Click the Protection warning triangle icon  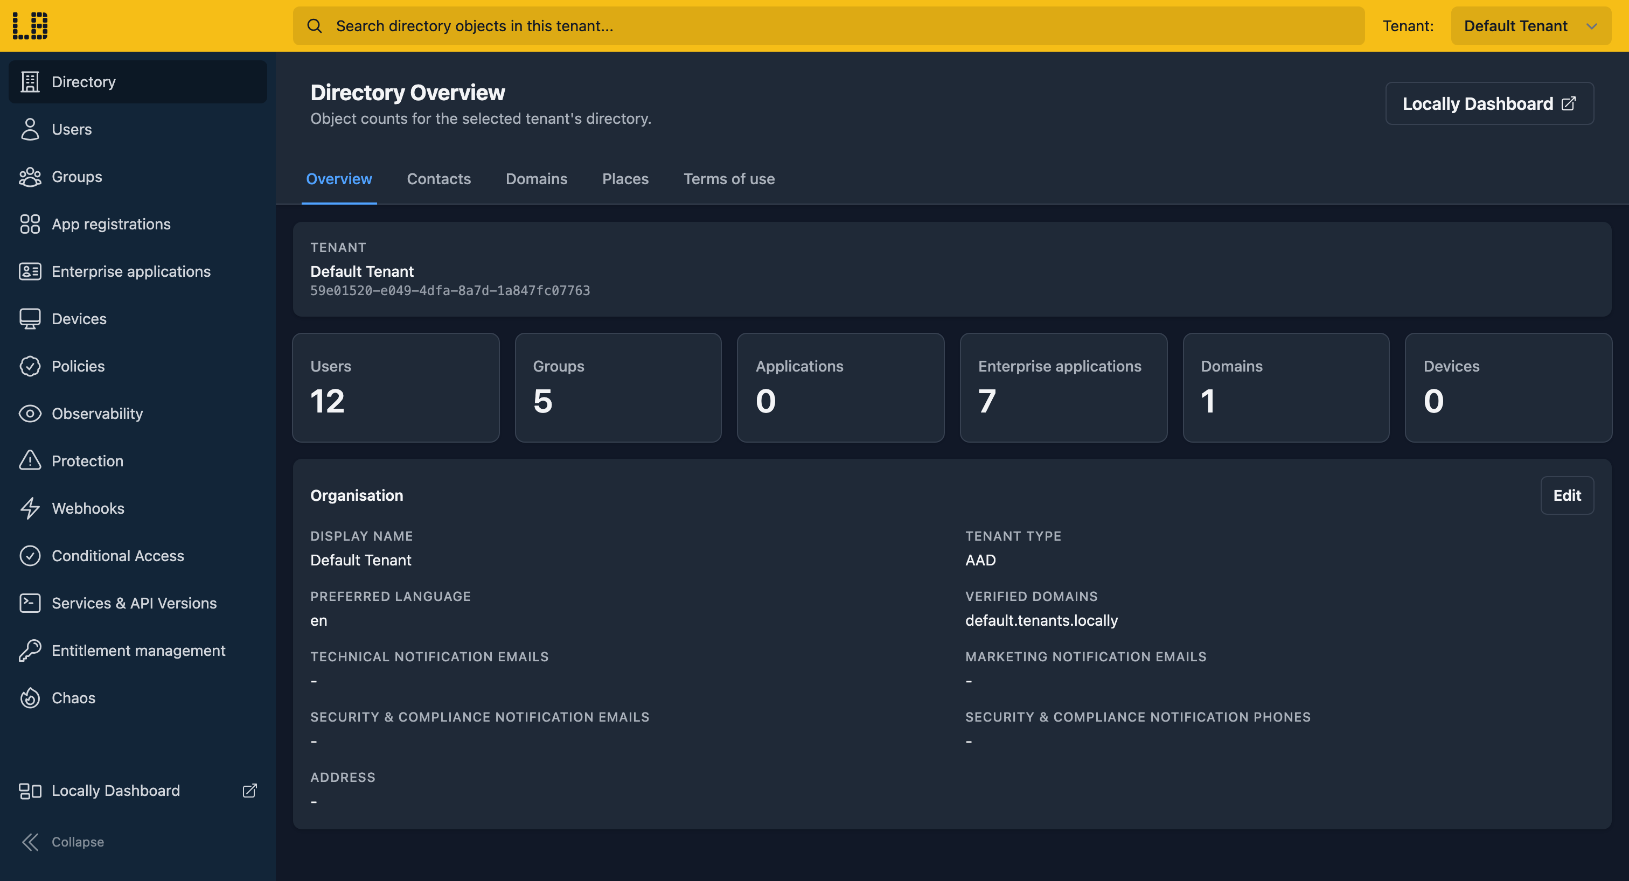click(x=30, y=461)
